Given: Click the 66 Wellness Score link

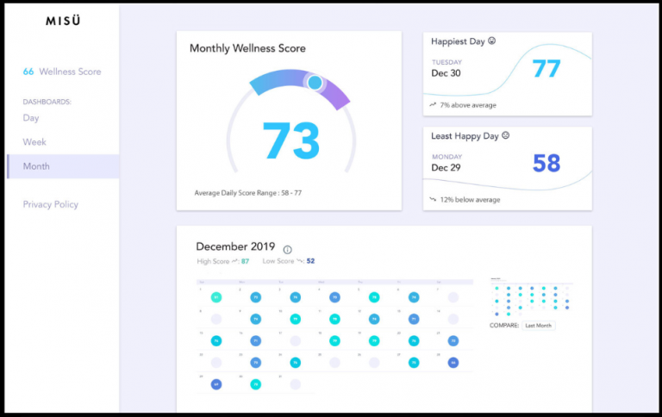Looking at the screenshot, I should pyautogui.click(x=62, y=72).
